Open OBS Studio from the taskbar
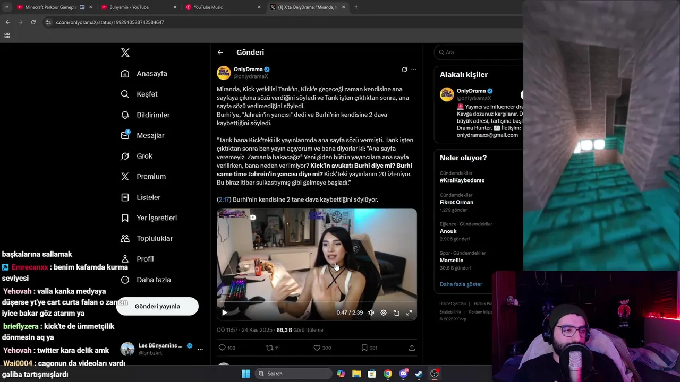680x382 pixels. [x=435, y=374]
